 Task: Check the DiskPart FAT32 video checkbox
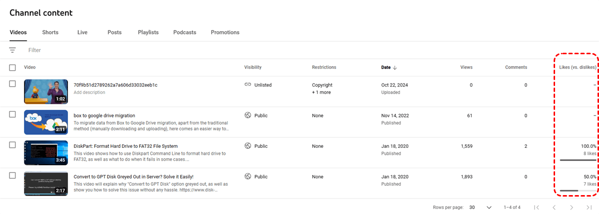pos(12,145)
